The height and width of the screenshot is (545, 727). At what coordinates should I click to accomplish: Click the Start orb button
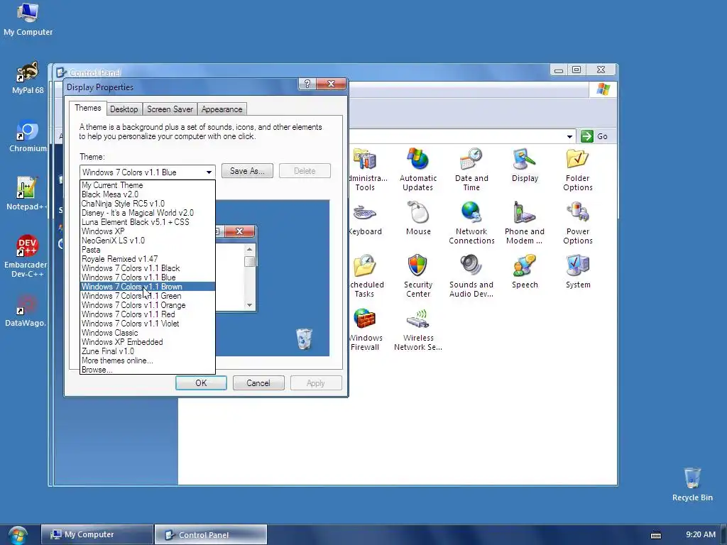pos(18,535)
